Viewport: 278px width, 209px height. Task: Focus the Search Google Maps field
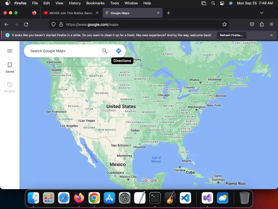pos(65,51)
